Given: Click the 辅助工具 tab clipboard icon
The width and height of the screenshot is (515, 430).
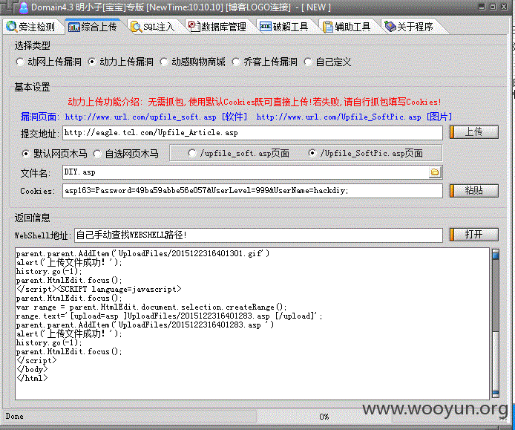Looking at the screenshot, I should click(x=328, y=27).
